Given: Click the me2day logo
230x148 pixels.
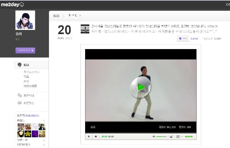Looking at the screenshot, I should coord(12,5).
